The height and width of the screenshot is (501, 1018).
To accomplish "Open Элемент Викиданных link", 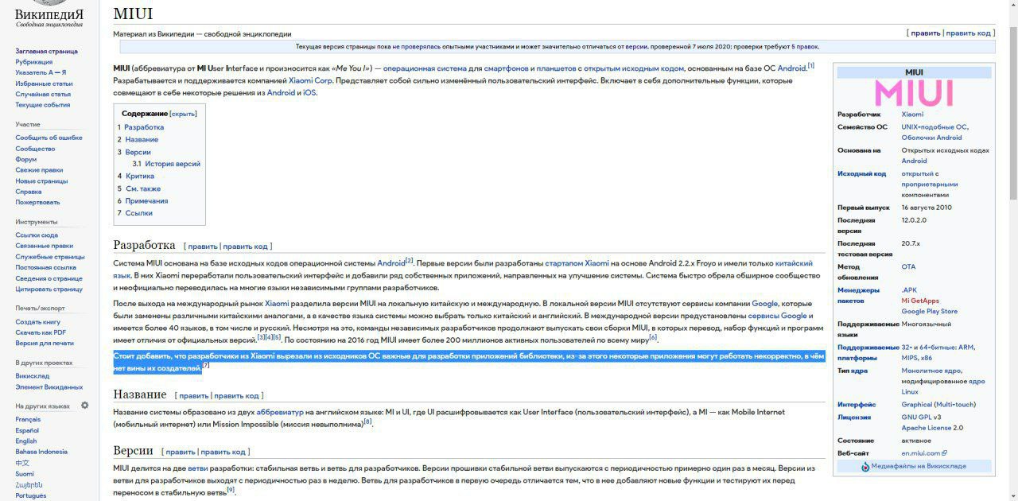I will (49, 387).
